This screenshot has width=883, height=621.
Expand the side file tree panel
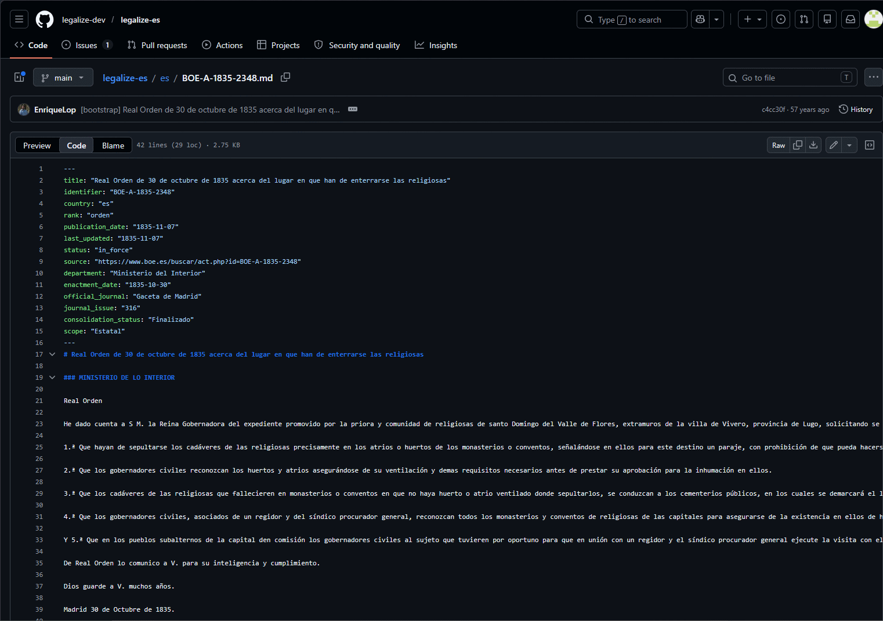(19, 78)
